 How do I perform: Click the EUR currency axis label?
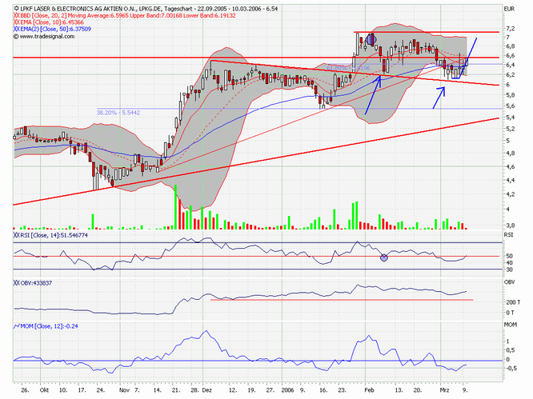(x=509, y=9)
